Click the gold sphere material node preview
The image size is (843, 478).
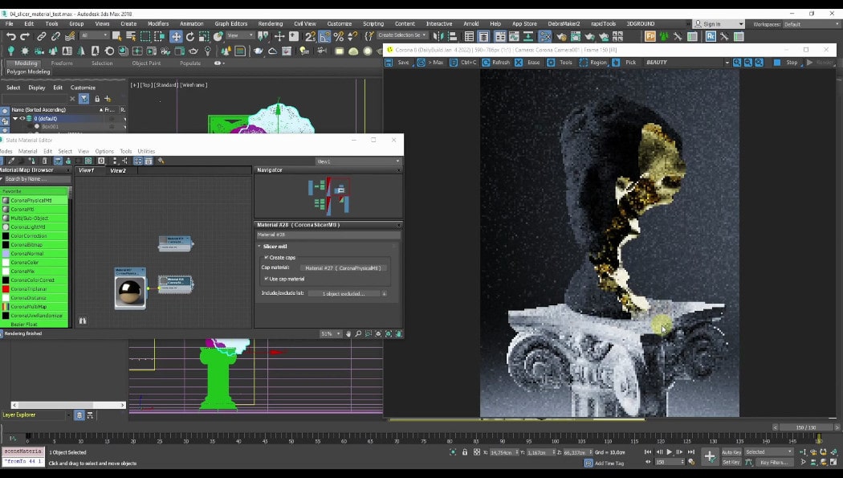pos(129,292)
